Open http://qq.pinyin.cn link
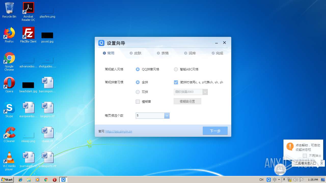 click(x=119, y=131)
